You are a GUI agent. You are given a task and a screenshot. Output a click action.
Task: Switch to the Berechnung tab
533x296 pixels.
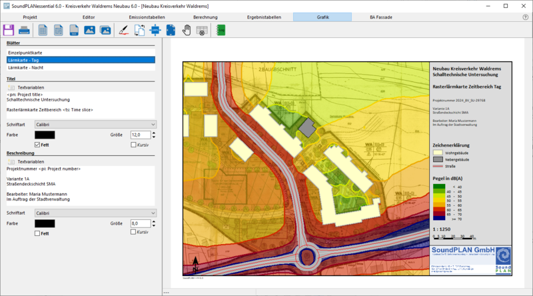click(x=205, y=17)
